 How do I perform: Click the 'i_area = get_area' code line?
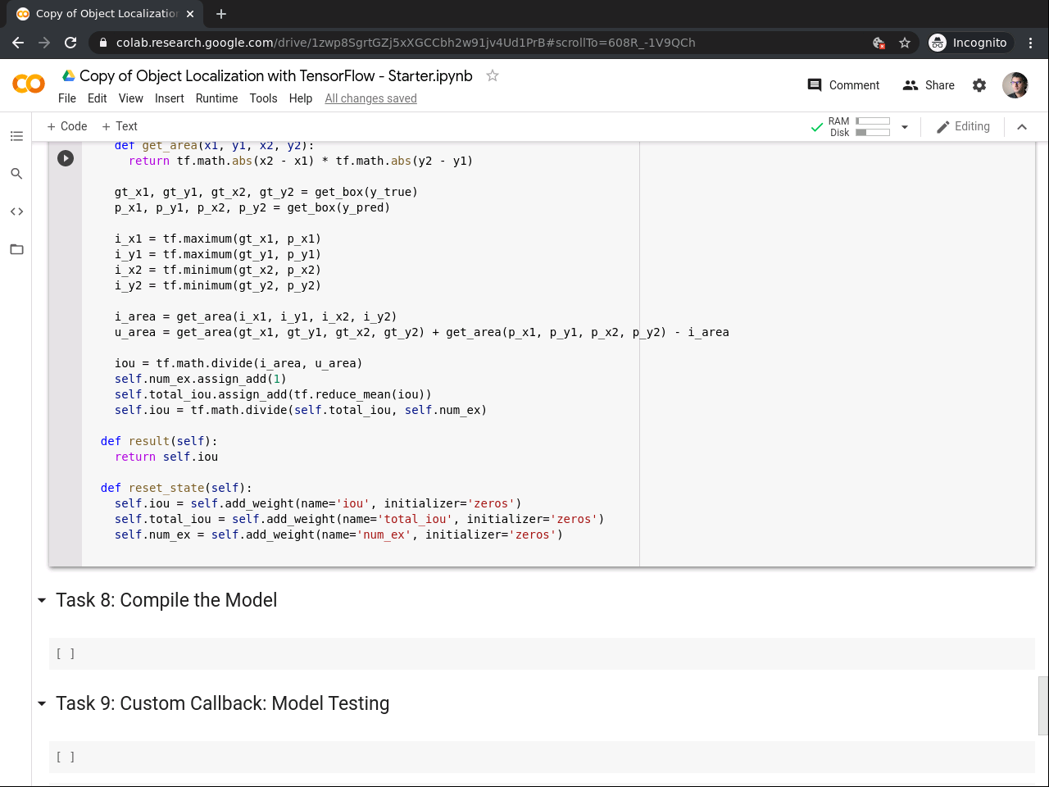pos(256,316)
